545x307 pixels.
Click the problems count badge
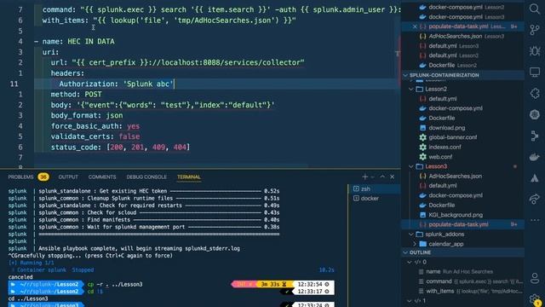point(43,177)
